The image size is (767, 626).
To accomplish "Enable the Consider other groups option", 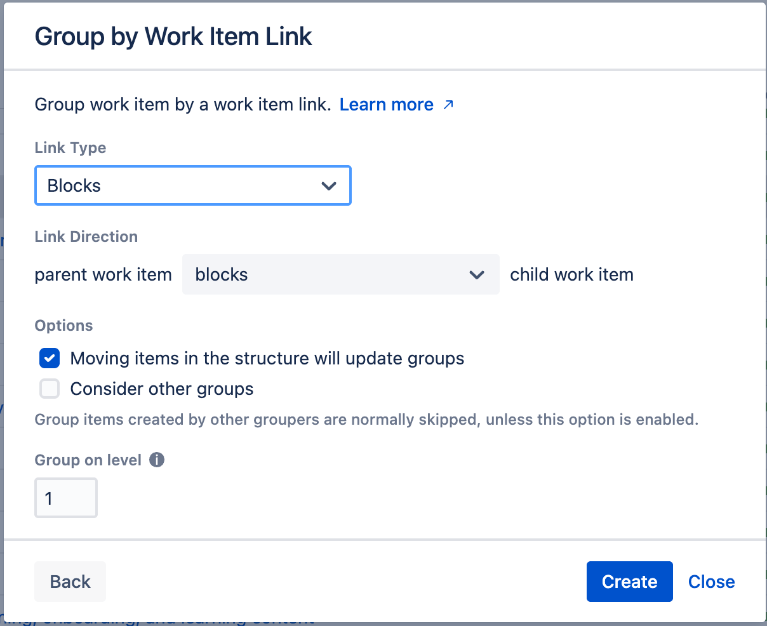I will 49,389.
